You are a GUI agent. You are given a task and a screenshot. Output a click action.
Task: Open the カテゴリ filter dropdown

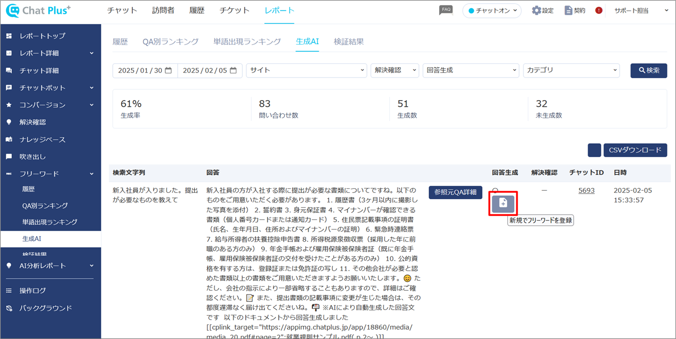coord(571,70)
